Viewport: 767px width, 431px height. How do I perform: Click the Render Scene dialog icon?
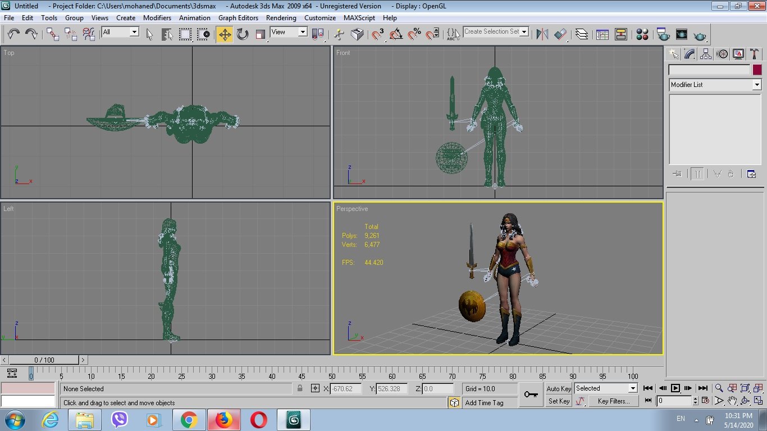click(663, 35)
